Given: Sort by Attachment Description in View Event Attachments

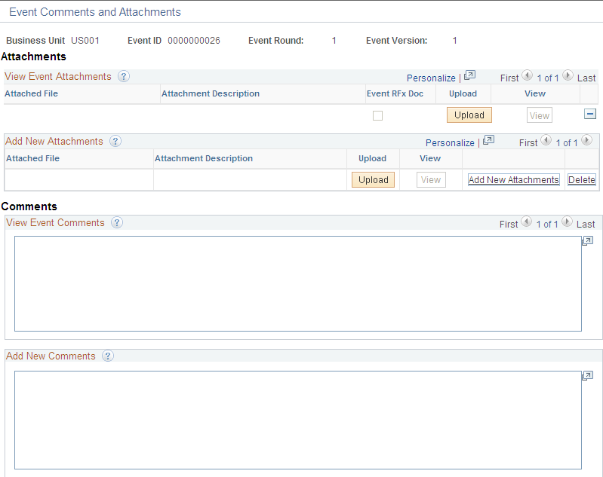Looking at the screenshot, I should (211, 93).
